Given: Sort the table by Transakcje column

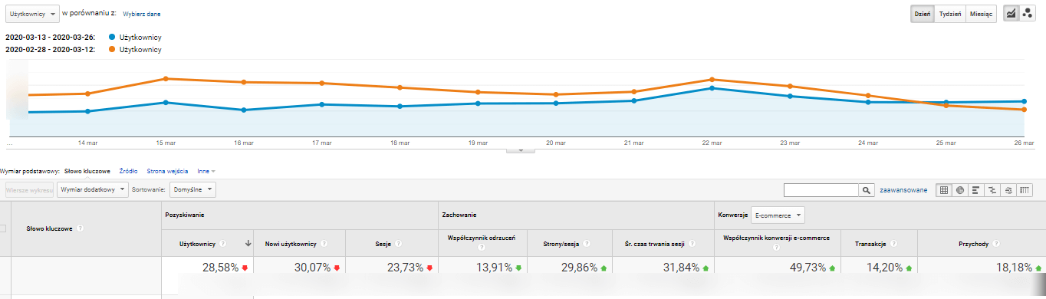Looking at the screenshot, I should tap(871, 243).
